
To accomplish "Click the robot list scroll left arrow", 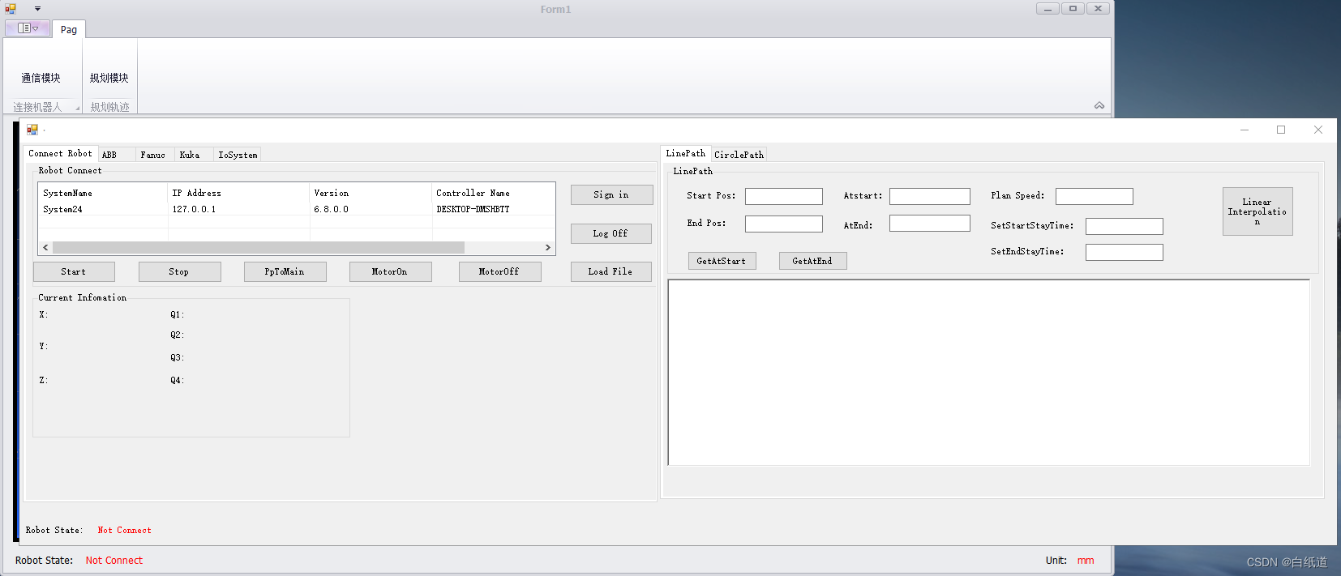I will (45, 247).
